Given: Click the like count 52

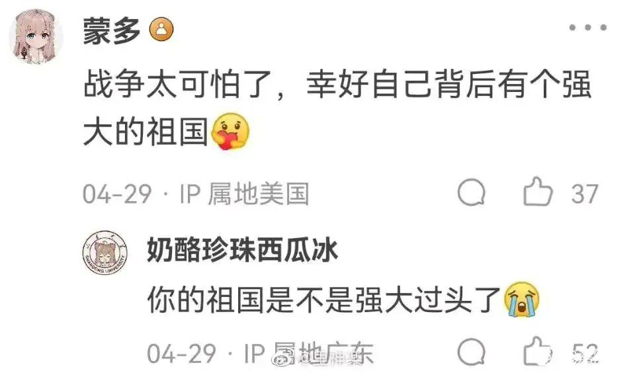Looking at the screenshot, I should (x=585, y=353).
